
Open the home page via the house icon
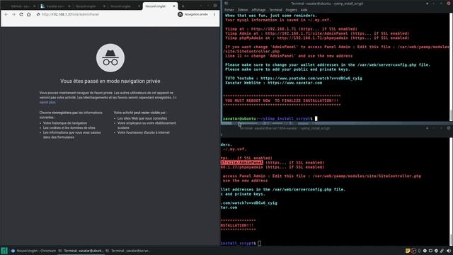pos(28,14)
